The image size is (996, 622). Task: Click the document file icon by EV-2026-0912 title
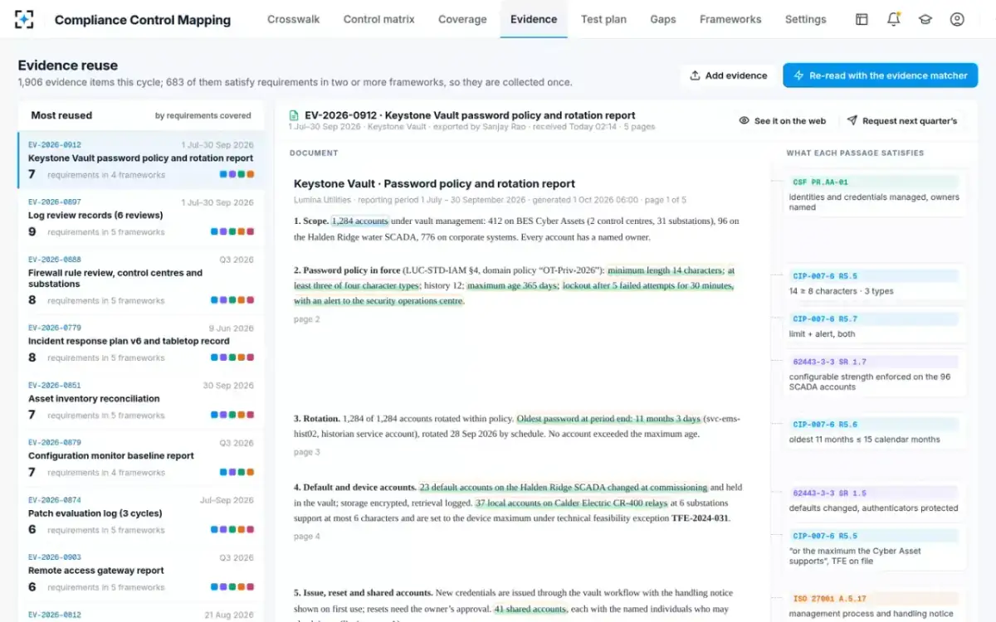point(294,115)
